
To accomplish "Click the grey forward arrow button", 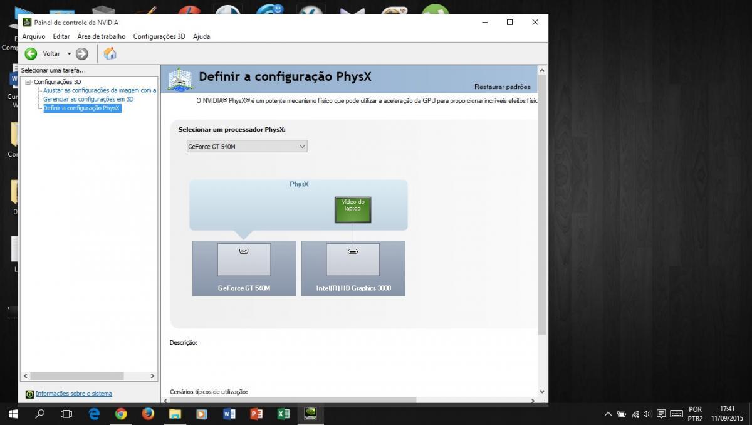I will pyautogui.click(x=82, y=54).
